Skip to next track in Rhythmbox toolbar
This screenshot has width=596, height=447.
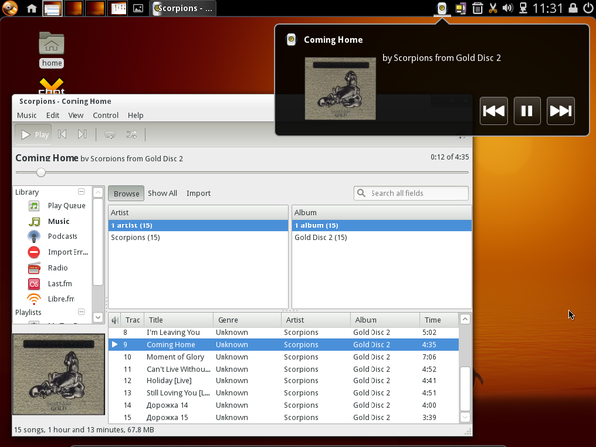coord(82,134)
